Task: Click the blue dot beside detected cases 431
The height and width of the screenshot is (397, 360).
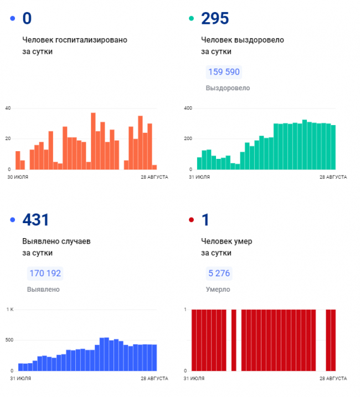Action: point(12,220)
